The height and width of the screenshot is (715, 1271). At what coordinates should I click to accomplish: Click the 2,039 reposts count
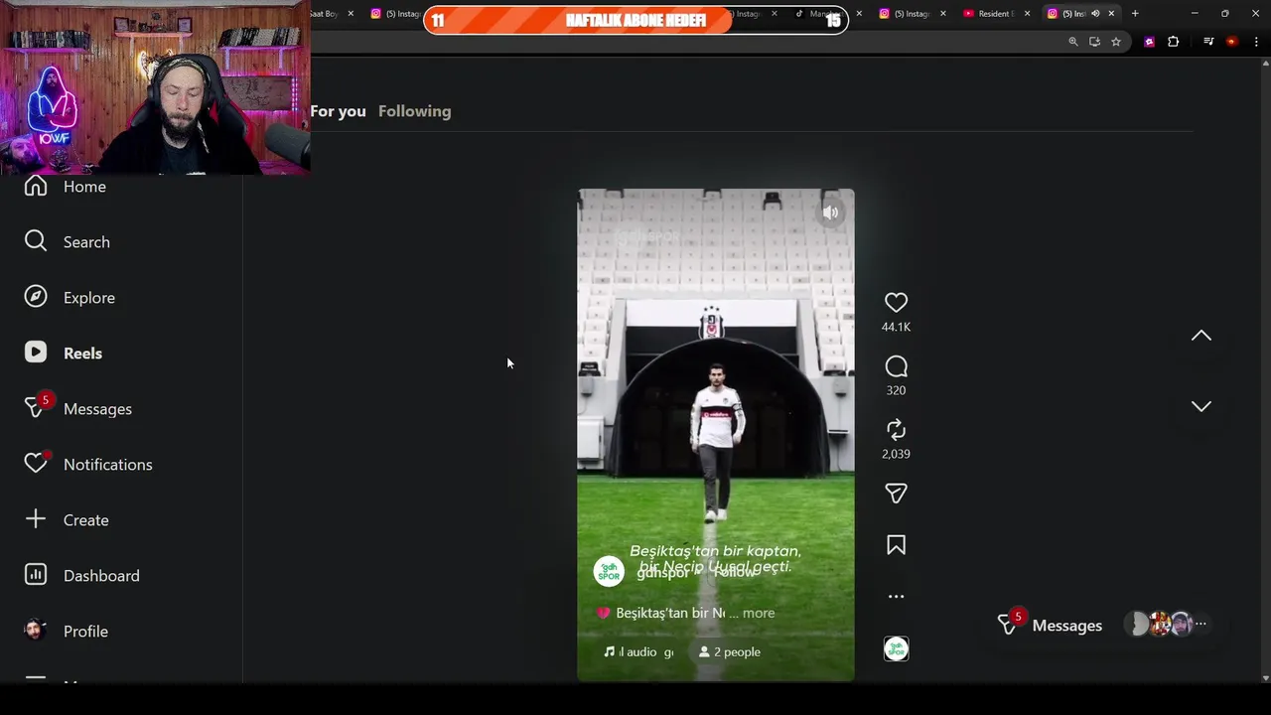coord(896,454)
